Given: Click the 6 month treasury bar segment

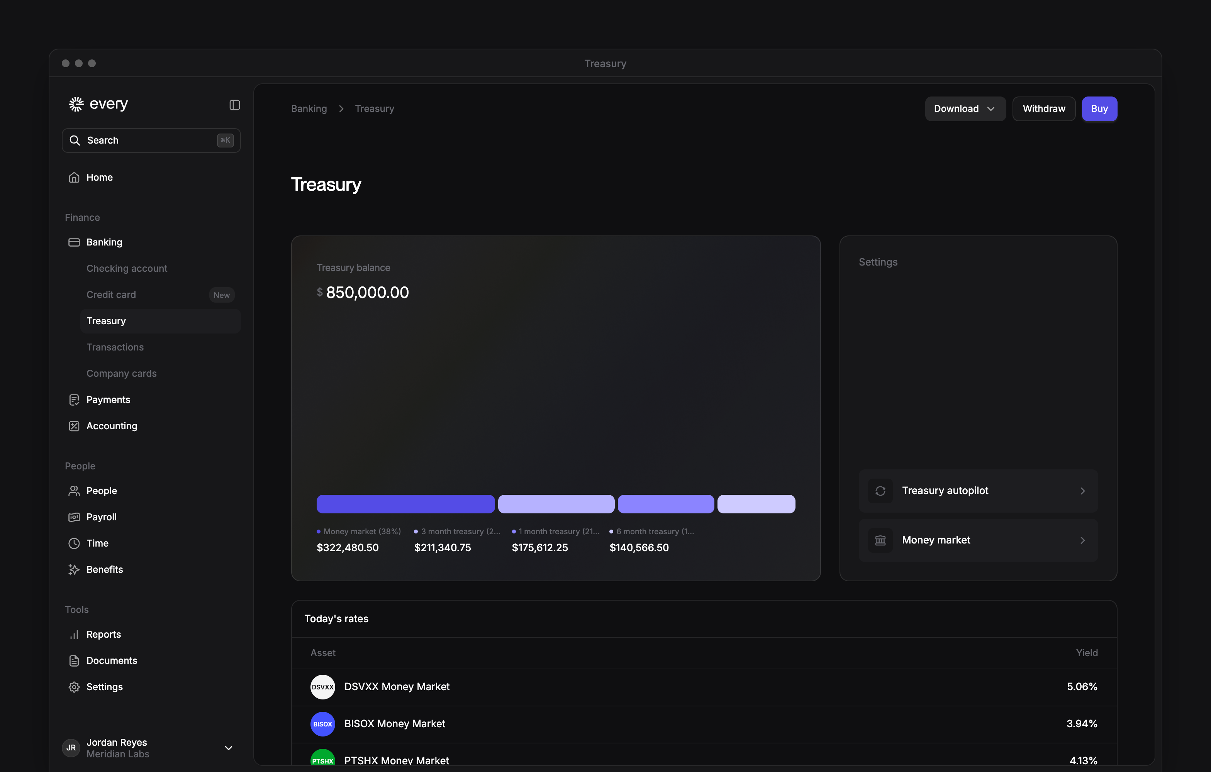Looking at the screenshot, I should click(756, 504).
